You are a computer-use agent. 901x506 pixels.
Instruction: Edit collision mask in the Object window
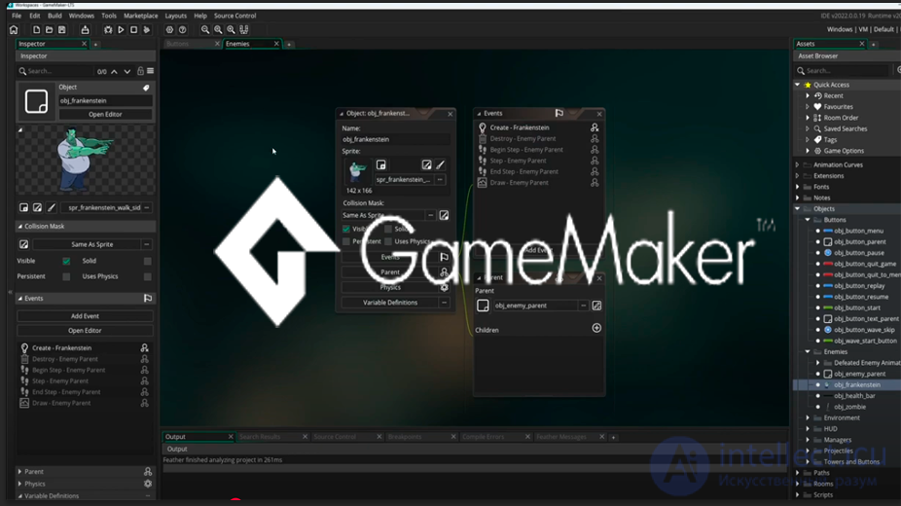tap(445, 215)
